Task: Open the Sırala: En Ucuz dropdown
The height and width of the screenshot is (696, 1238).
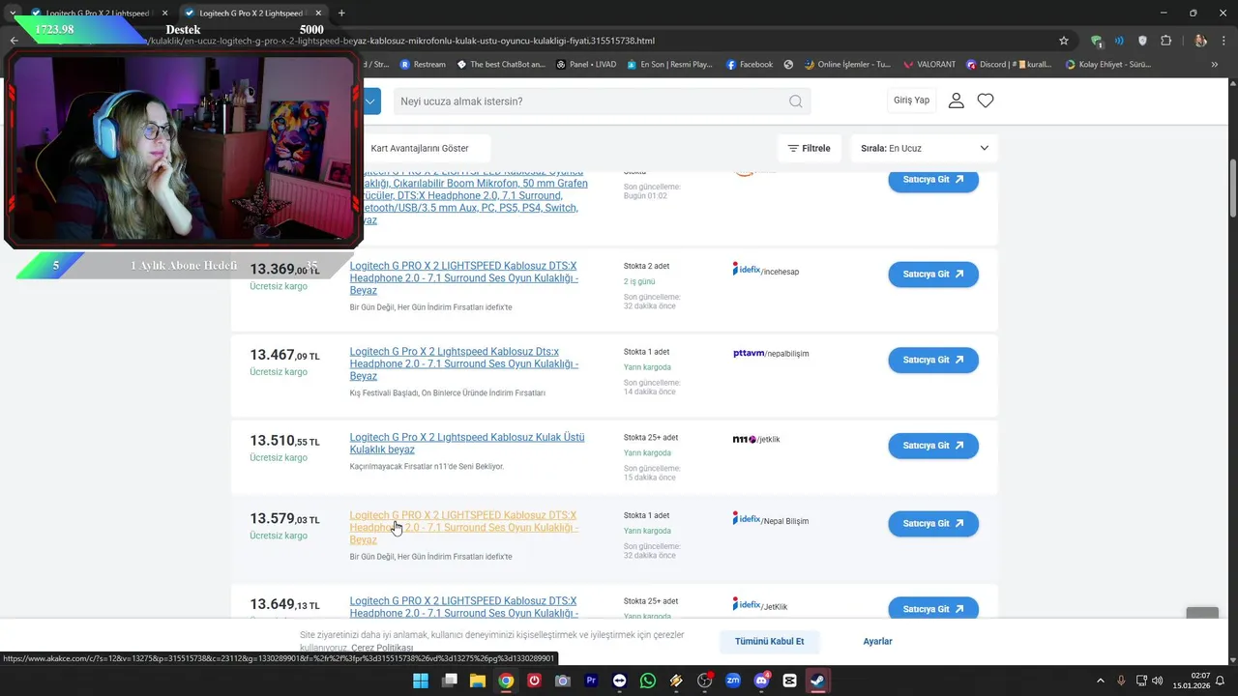Action: click(925, 148)
